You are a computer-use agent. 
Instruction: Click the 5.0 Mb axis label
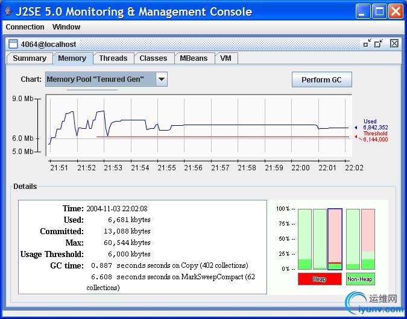click(23, 151)
